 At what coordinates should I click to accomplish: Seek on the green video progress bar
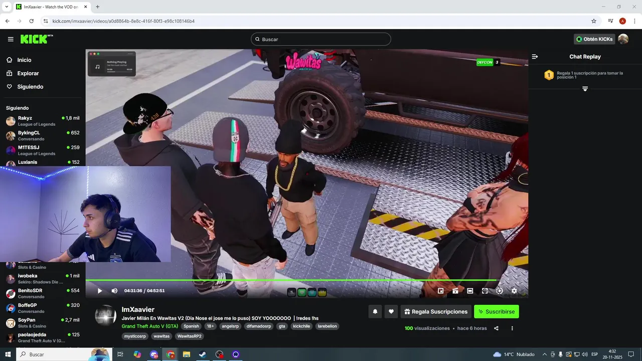(x=306, y=280)
